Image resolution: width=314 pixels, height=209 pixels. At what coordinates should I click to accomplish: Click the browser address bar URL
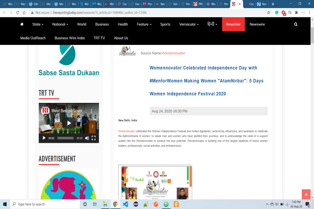point(100,13)
